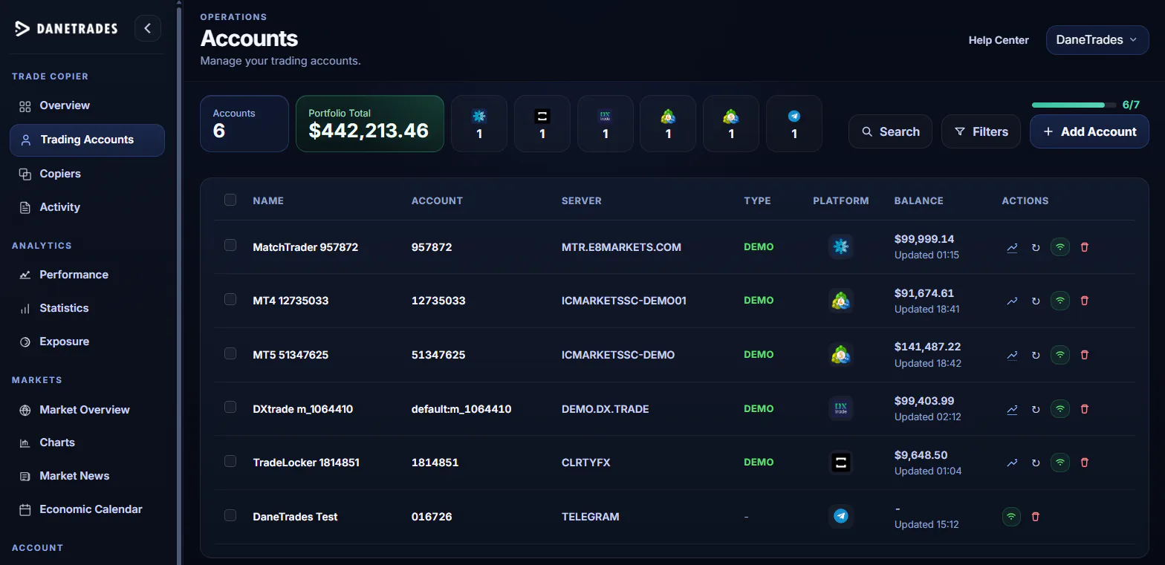The width and height of the screenshot is (1165, 565).
Task: Check the MT5 51347625 row checkbox
Action: pyautogui.click(x=230, y=353)
